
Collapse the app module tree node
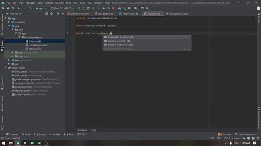pos(6,18)
